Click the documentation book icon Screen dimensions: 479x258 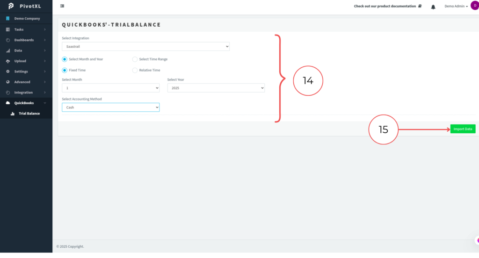[x=420, y=6]
